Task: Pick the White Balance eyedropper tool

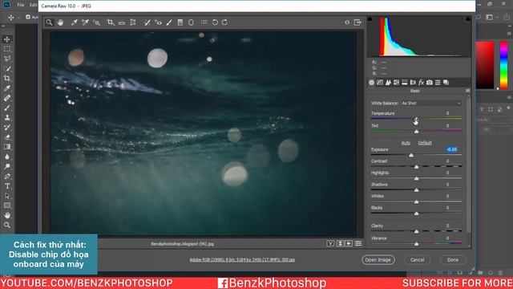Action: tap(75, 22)
